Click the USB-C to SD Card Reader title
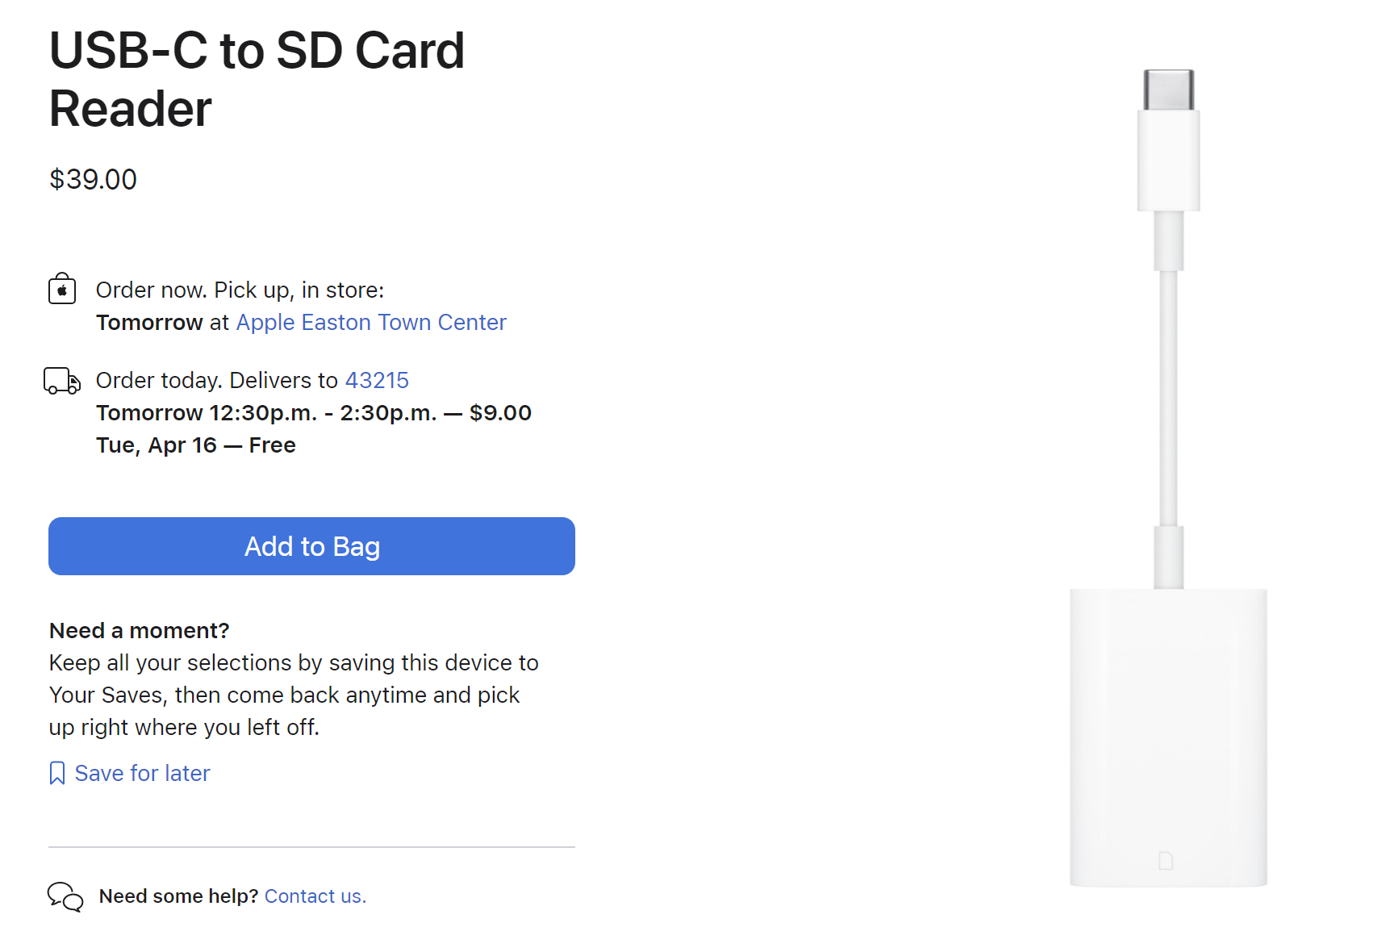 (257, 79)
